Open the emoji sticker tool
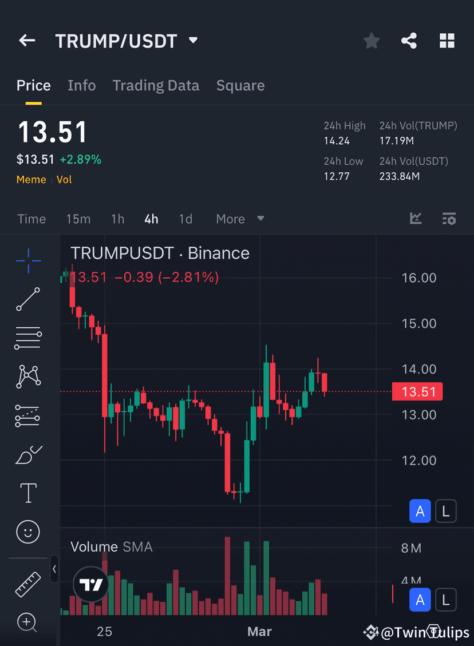 28,532
